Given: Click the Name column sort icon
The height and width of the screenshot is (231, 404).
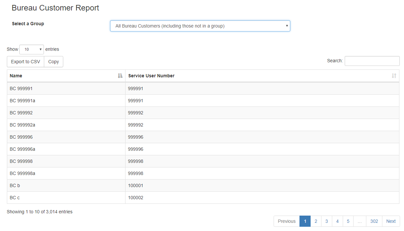Looking at the screenshot, I should click(120, 76).
